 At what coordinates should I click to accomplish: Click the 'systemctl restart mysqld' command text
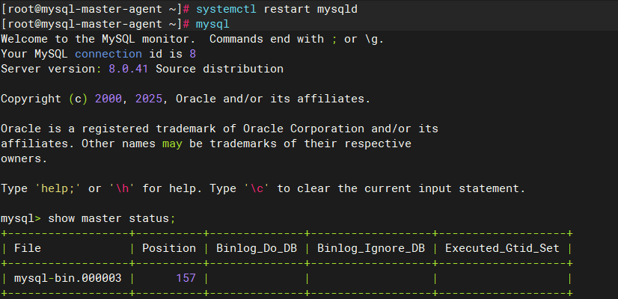point(277,9)
